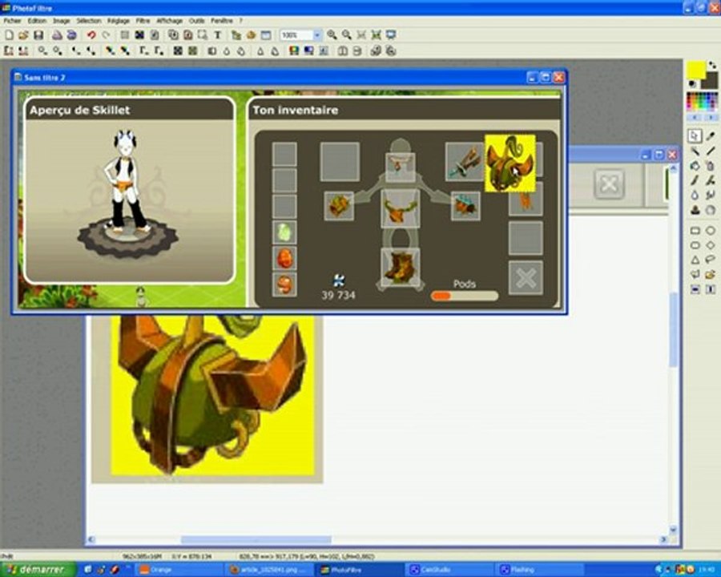Click the horizontal scrollbar thumb
This screenshot has width=721, height=577.
pyautogui.click(x=256, y=539)
